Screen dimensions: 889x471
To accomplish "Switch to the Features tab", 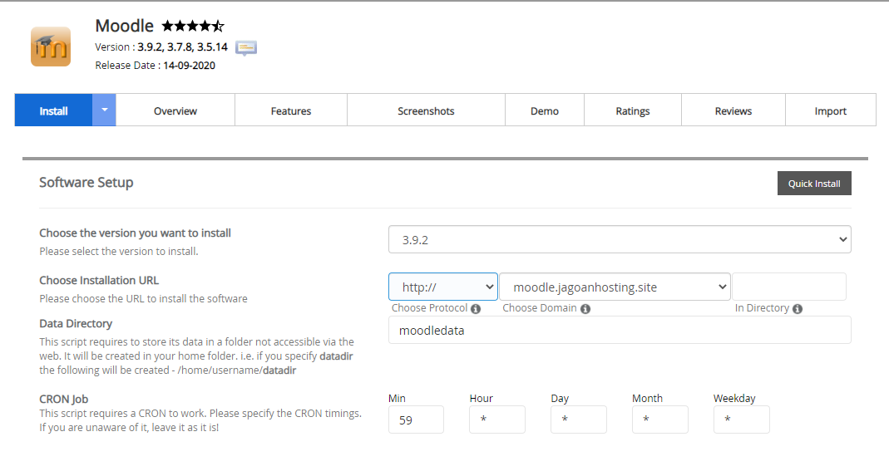I will click(291, 110).
